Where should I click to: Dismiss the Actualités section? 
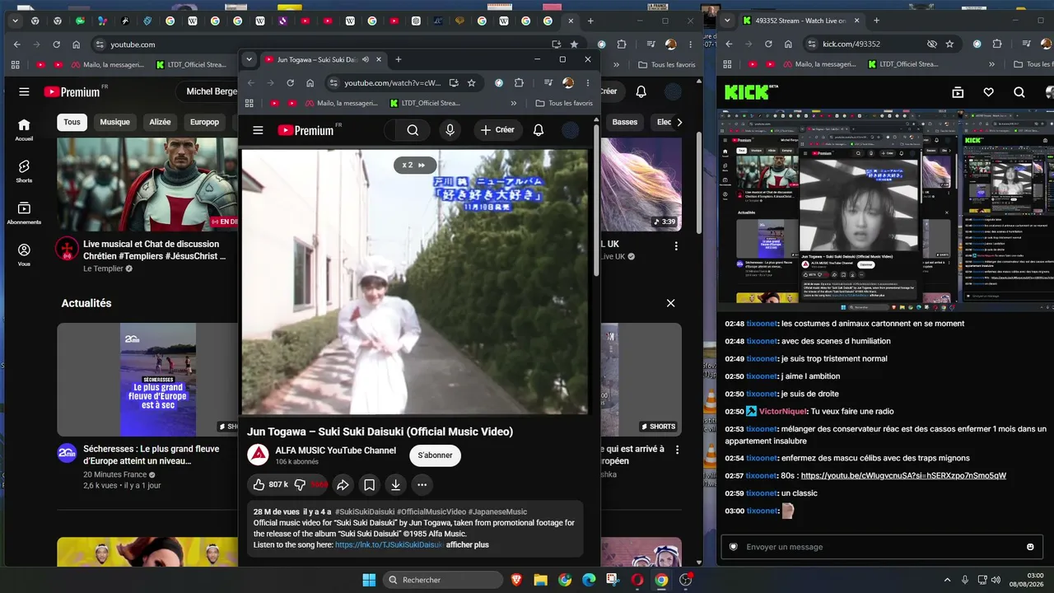tap(670, 303)
